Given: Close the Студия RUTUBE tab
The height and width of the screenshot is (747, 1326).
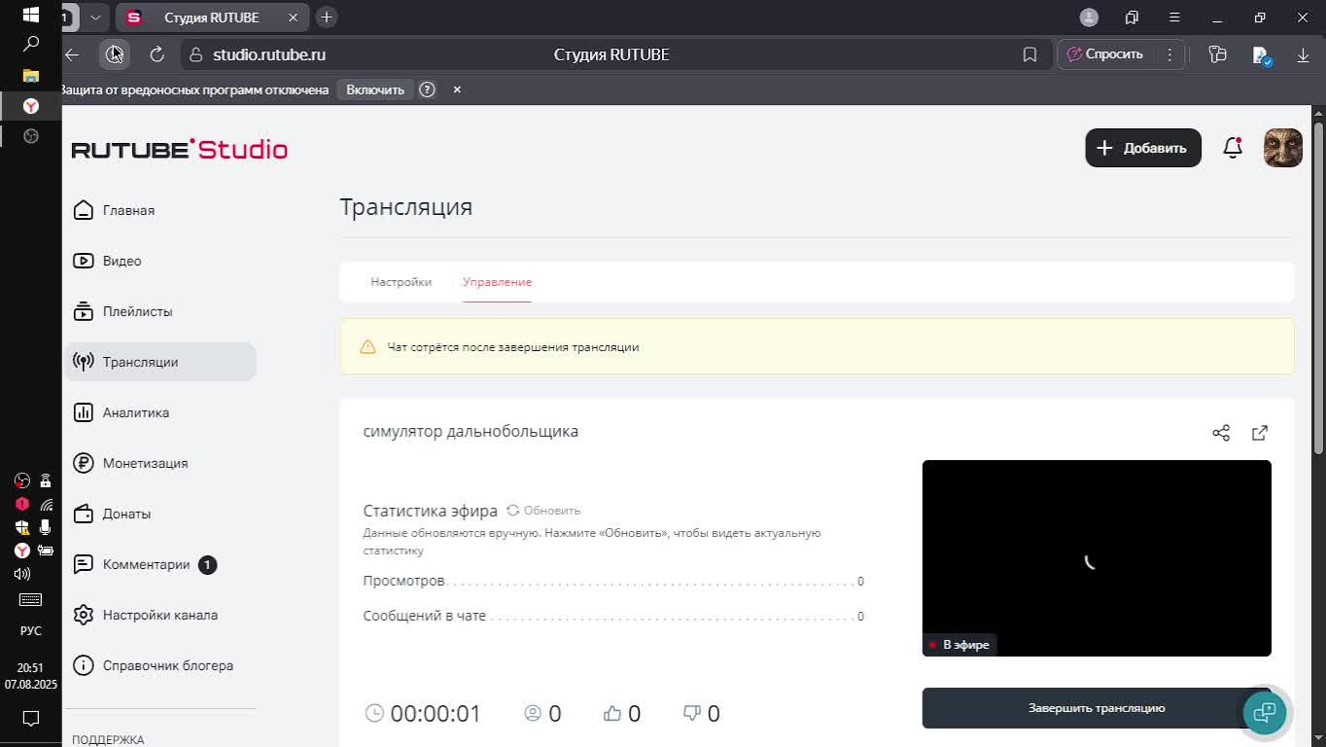Looking at the screenshot, I should (x=293, y=18).
